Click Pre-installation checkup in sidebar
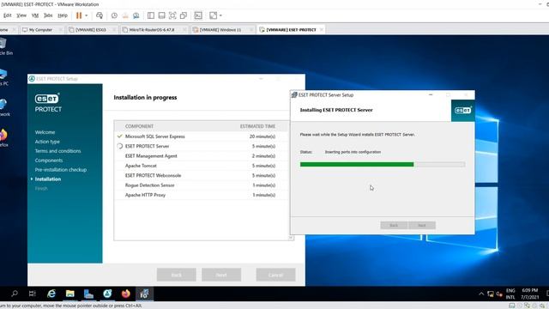 61,170
